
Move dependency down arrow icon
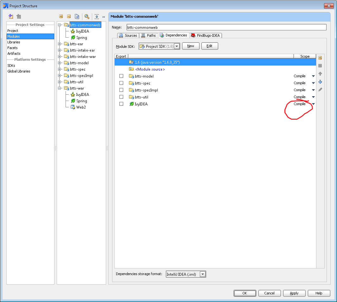(x=320, y=82)
